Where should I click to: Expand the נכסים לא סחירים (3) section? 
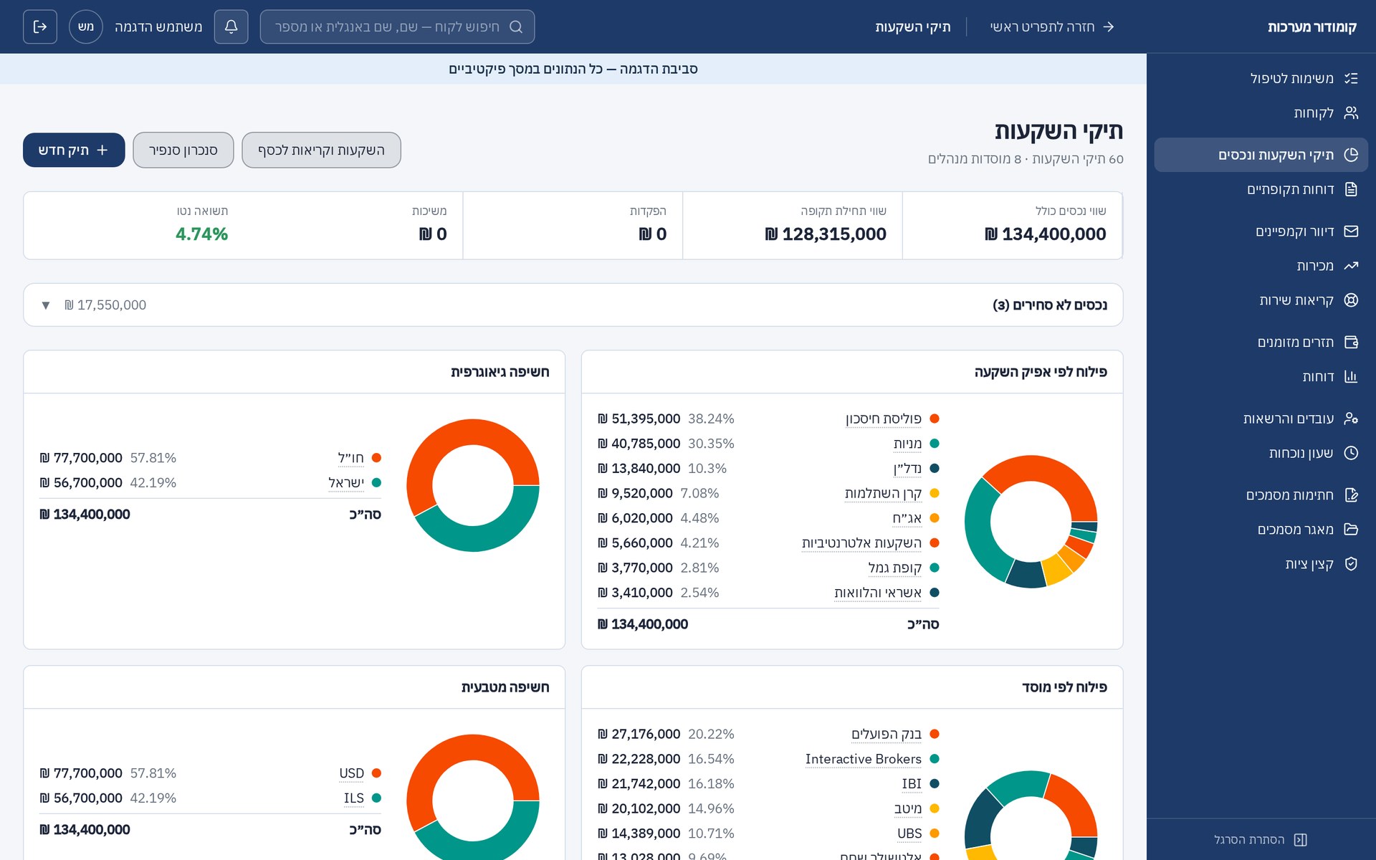(573, 305)
